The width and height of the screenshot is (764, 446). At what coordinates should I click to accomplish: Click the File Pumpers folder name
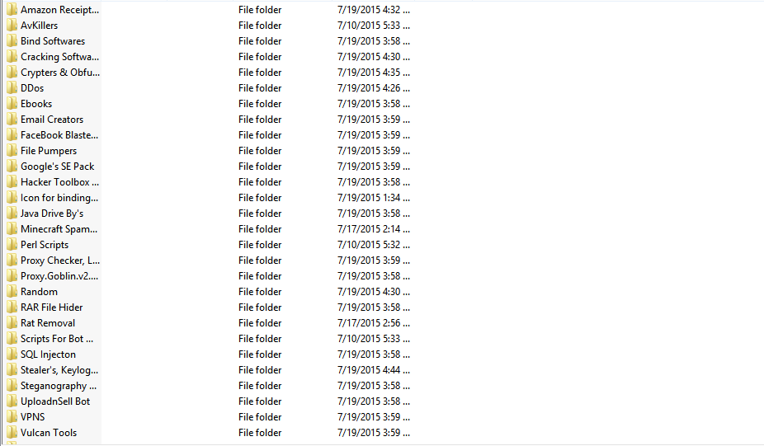[x=49, y=151]
